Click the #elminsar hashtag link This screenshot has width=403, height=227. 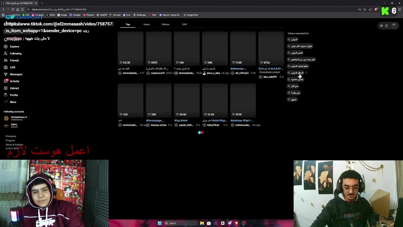pyautogui.click(x=237, y=120)
